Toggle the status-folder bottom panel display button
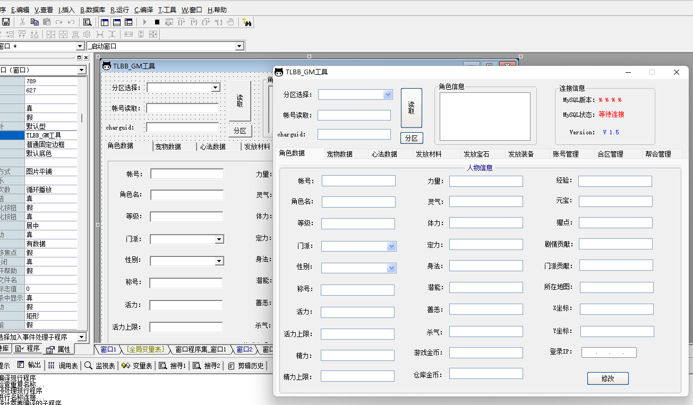 click(116, 22)
